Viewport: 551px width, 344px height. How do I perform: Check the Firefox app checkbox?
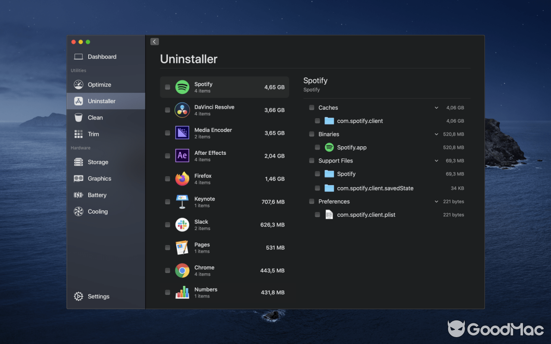[167, 179]
